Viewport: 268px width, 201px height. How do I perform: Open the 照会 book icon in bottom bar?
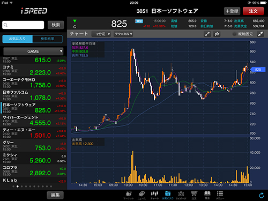click(x=207, y=195)
